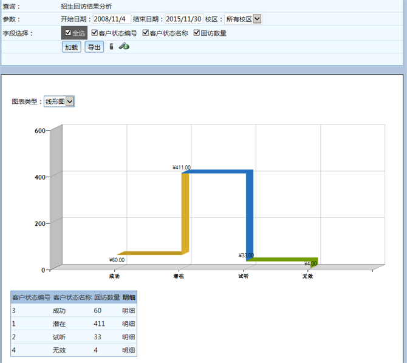Open 明细 link for the 潜在 row
Screen dimensions: 407x363
click(129, 324)
